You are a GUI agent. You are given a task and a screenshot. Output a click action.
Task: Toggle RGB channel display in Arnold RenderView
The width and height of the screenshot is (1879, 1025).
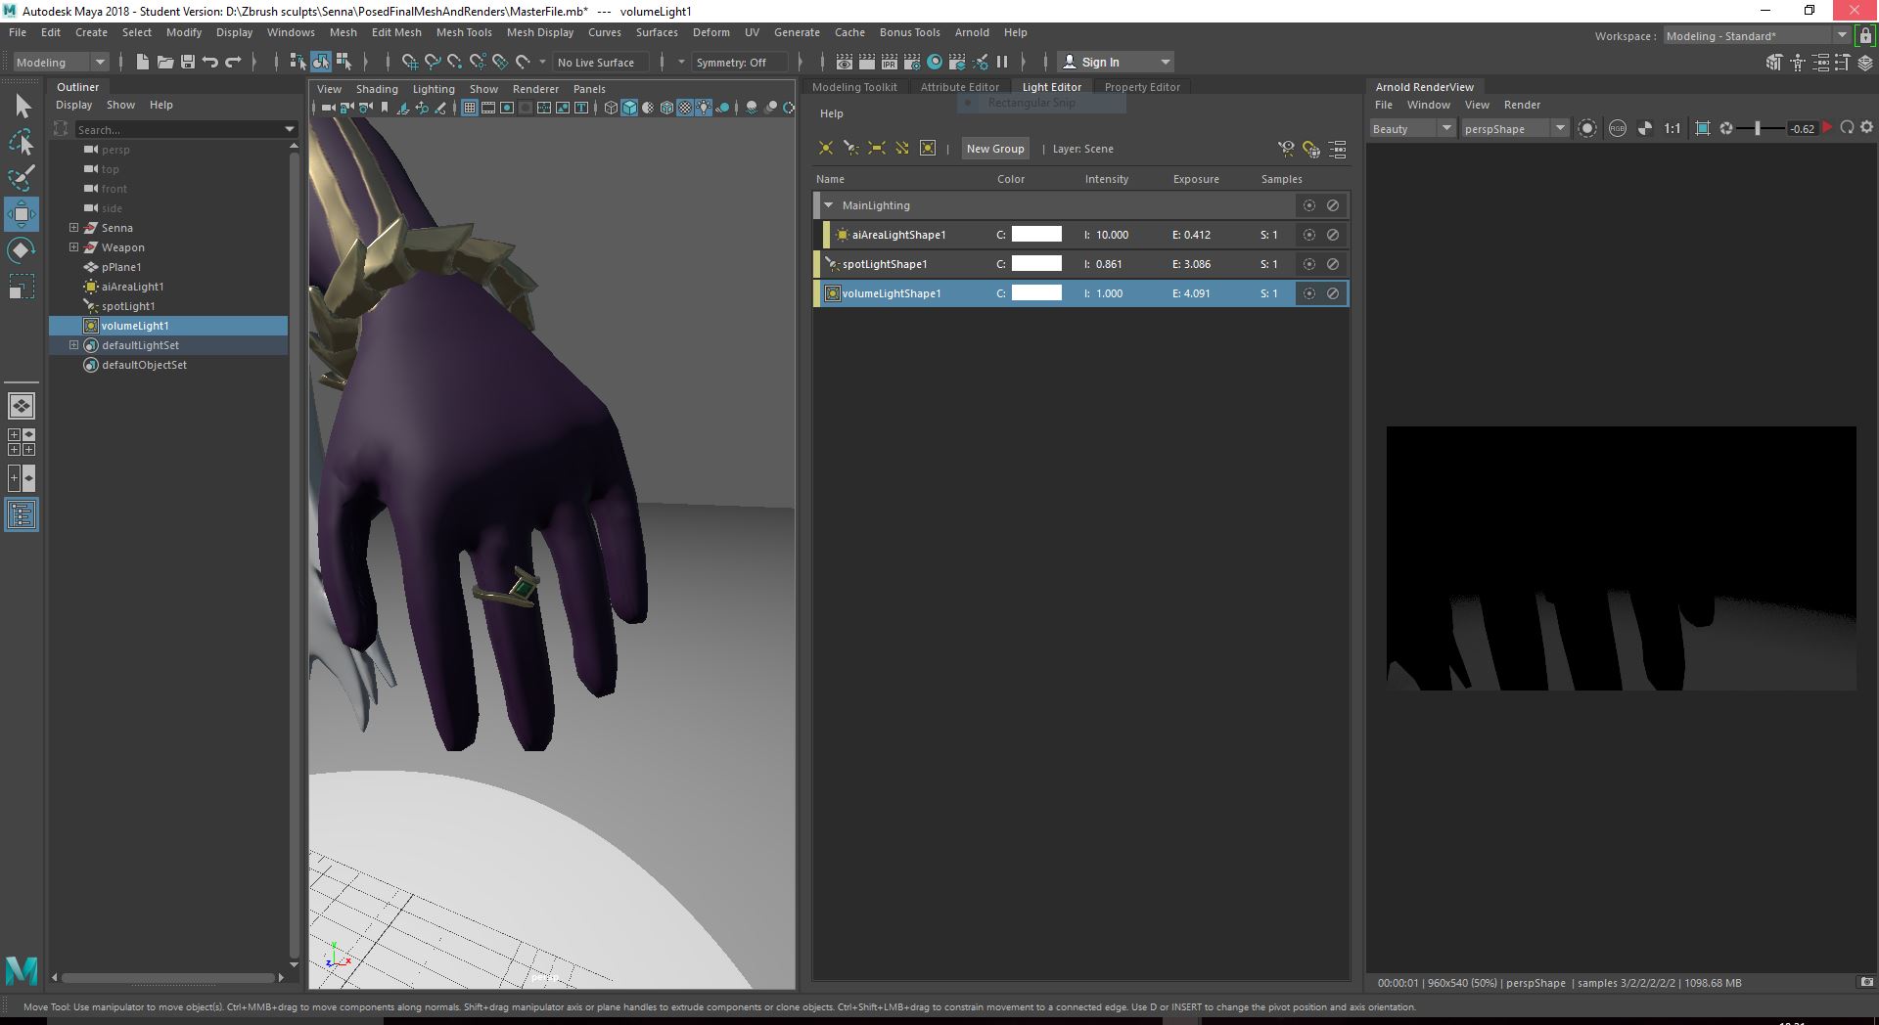point(1617,128)
